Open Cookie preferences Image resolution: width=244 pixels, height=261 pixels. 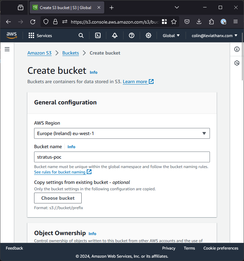coord(221,248)
